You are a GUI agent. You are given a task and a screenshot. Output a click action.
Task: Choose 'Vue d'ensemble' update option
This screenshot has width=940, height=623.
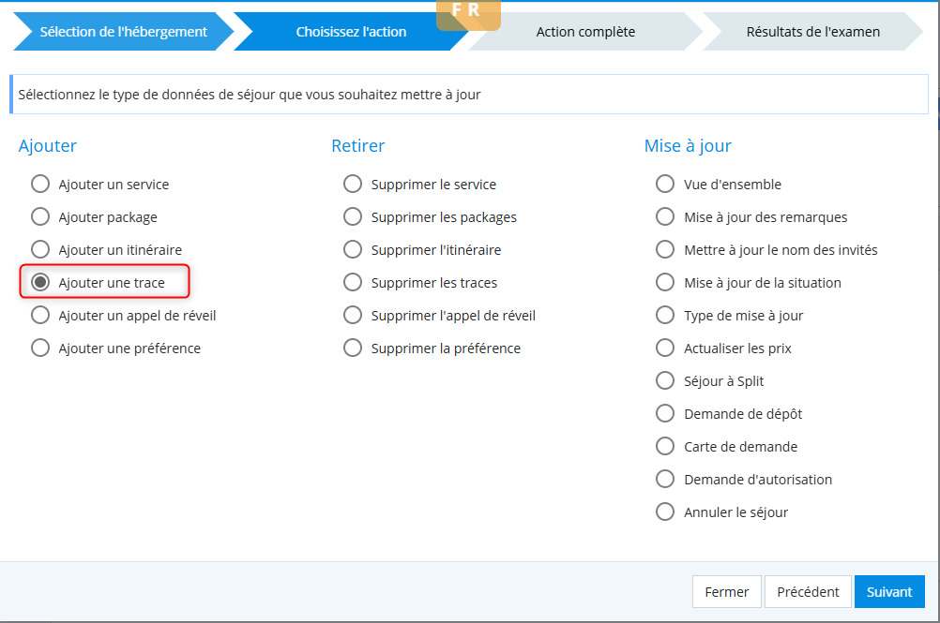tap(665, 185)
